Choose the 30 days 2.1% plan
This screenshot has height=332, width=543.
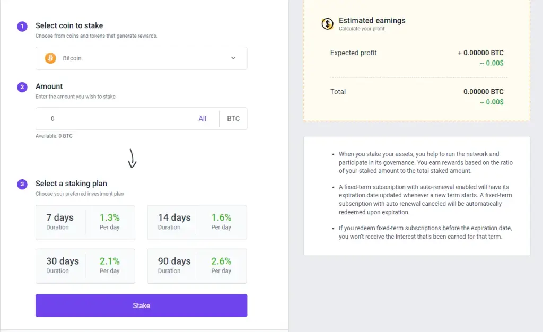85,266
